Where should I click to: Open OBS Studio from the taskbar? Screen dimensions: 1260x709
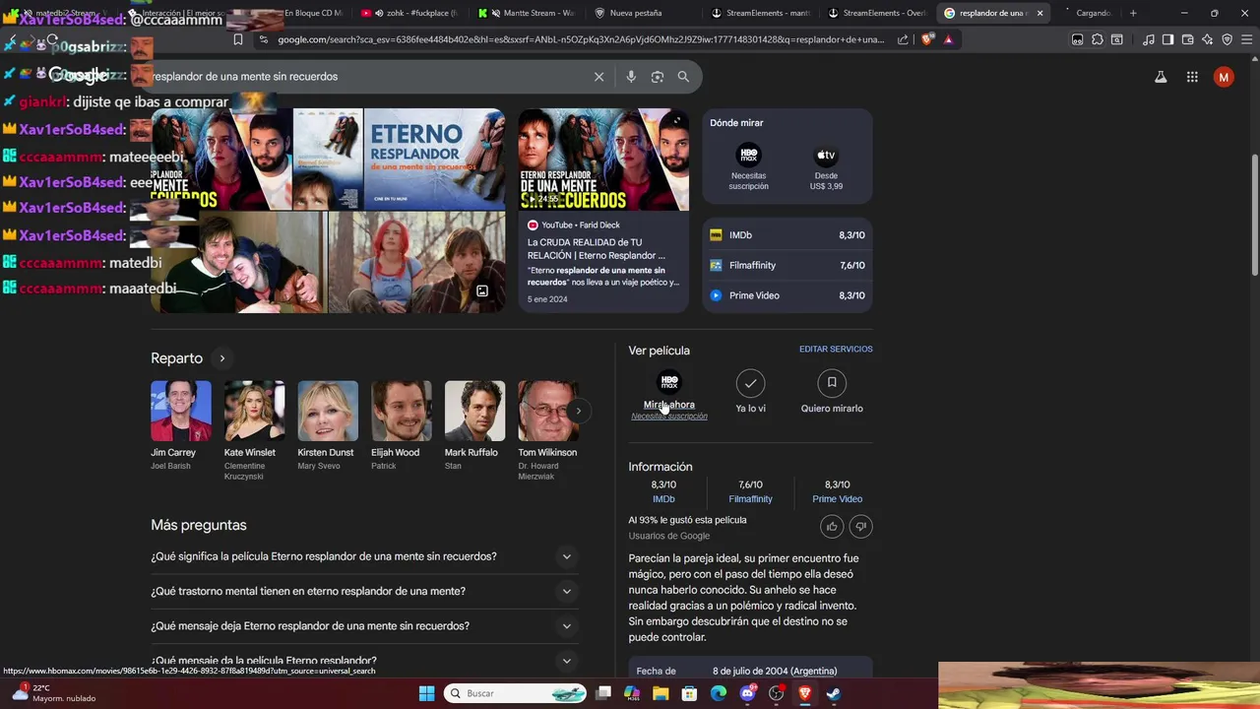tap(777, 693)
